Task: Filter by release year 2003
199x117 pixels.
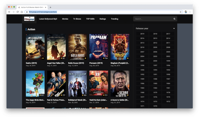Action: tap(155, 56)
